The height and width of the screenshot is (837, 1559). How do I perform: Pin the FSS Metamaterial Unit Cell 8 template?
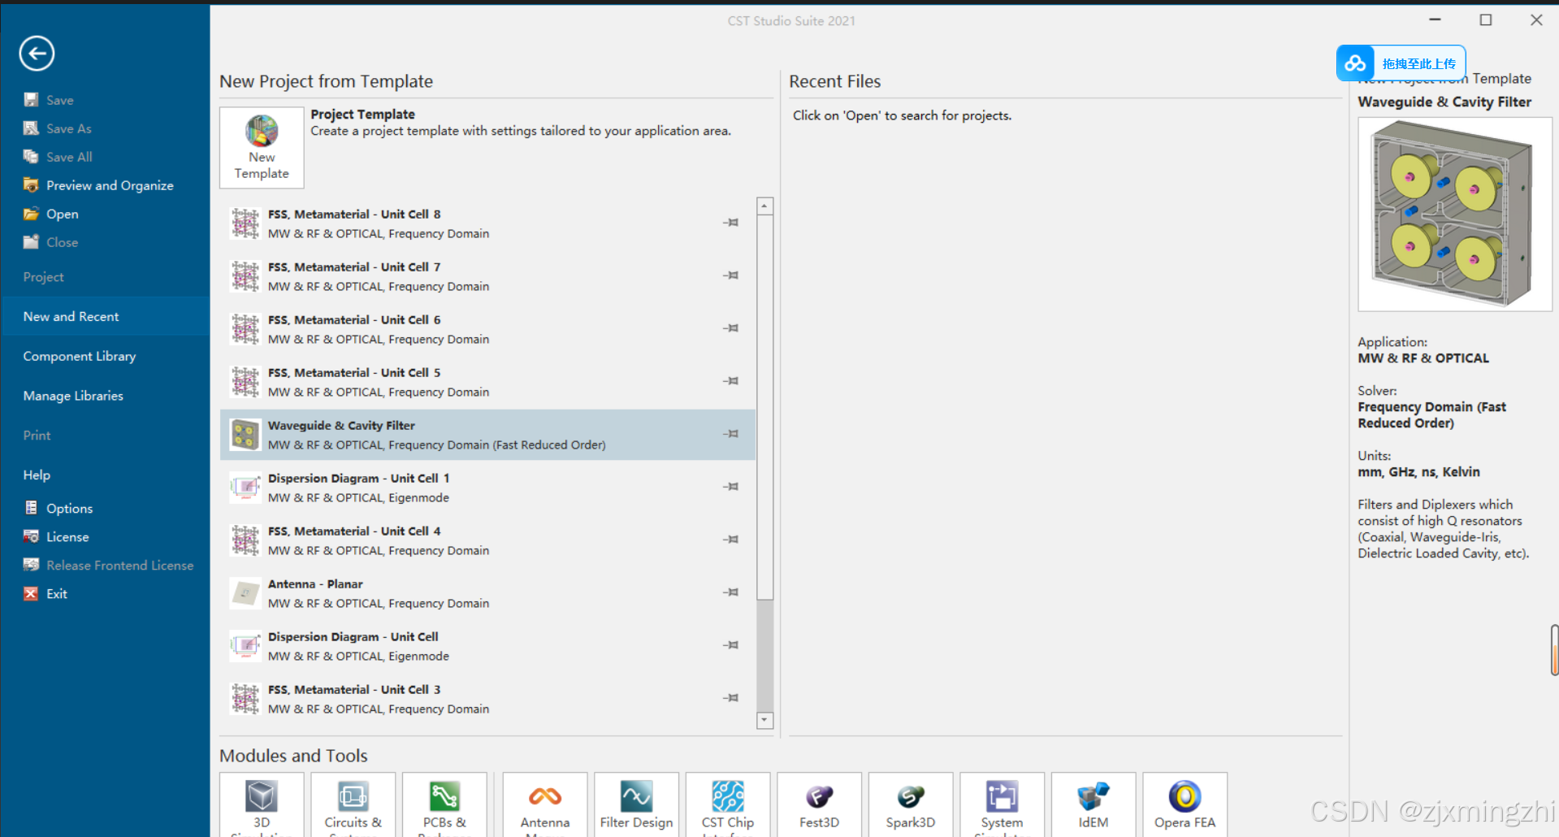point(731,223)
